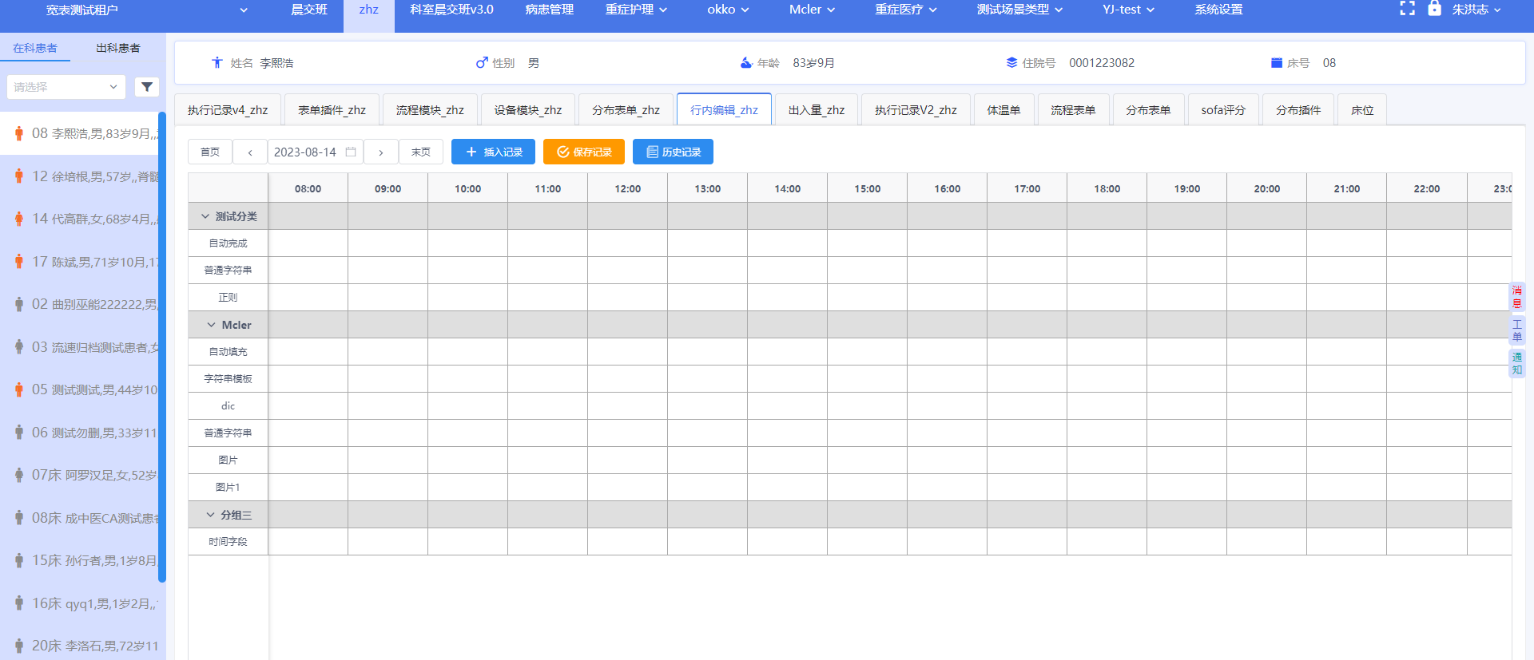This screenshot has height=660, width=1534.
Task: Collapse the 测试分类 group row
Action: [x=205, y=216]
